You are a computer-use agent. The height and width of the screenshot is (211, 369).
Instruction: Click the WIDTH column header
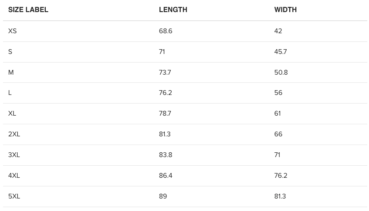pyautogui.click(x=285, y=9)
